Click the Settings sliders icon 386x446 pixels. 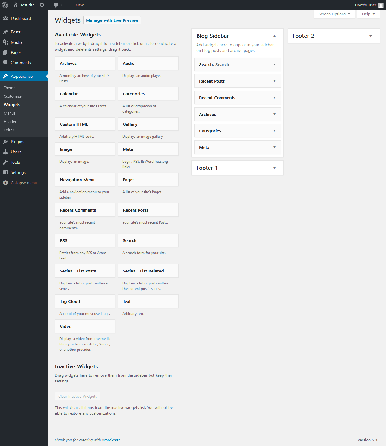click(x=5, y=172)
